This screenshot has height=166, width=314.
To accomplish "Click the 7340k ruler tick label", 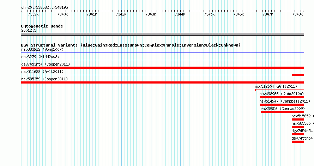I will (x=62, y=14).
